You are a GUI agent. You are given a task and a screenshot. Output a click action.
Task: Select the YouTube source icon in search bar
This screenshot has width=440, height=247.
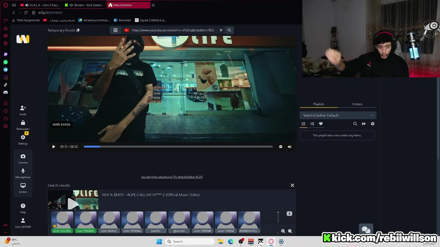126,30
